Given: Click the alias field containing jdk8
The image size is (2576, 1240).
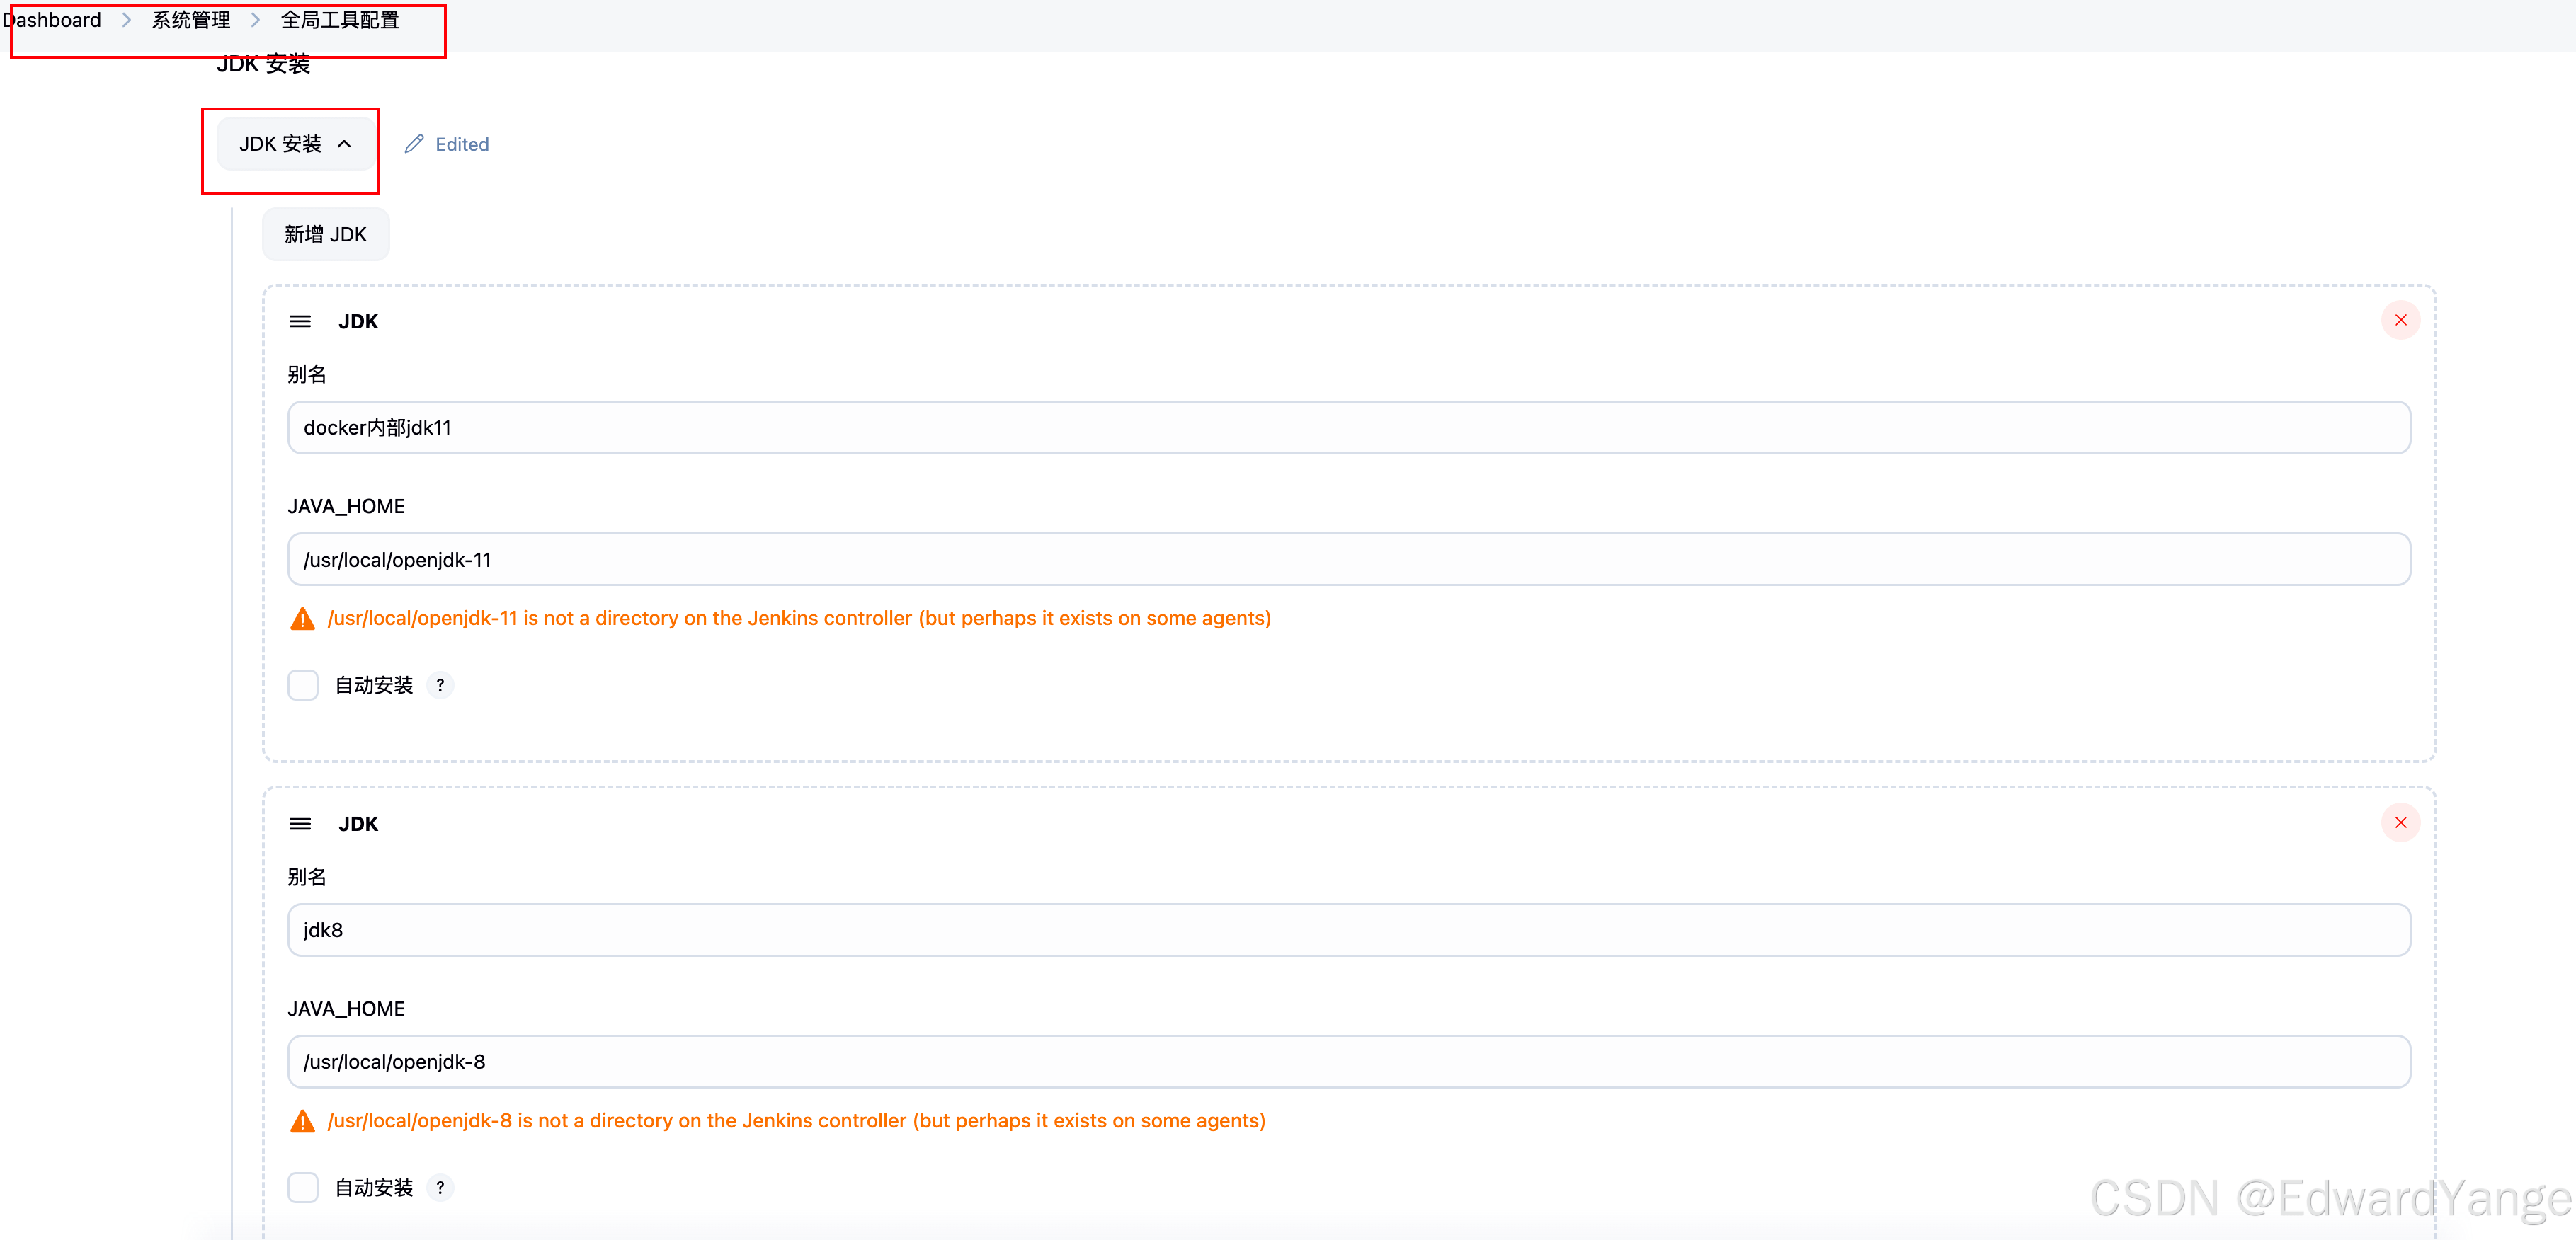Looking at the screenshot, I should pos(1349,930).
